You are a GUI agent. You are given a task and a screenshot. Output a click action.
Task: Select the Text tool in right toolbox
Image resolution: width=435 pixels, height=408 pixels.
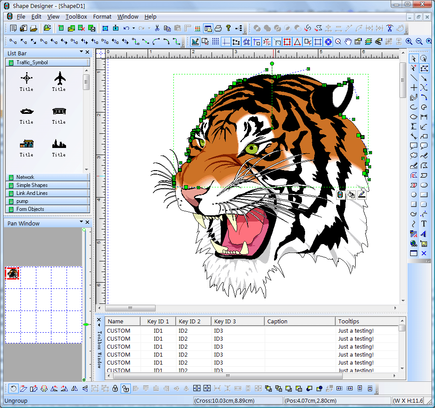click(x=424, y=224)
